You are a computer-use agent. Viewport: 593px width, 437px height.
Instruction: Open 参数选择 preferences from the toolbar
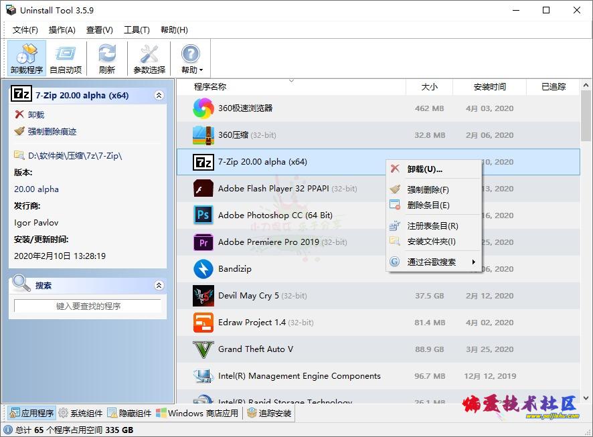149,59
